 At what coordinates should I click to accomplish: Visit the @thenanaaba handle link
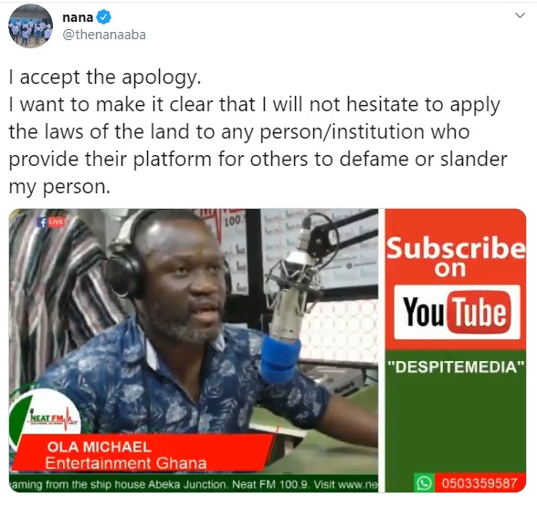click(x=104, y=35)
